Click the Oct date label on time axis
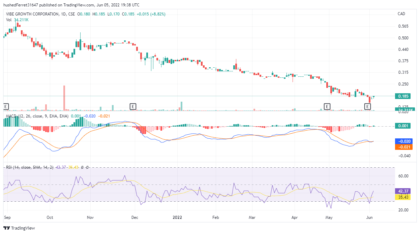The image size is (420, 234). [x=50, y=218]
